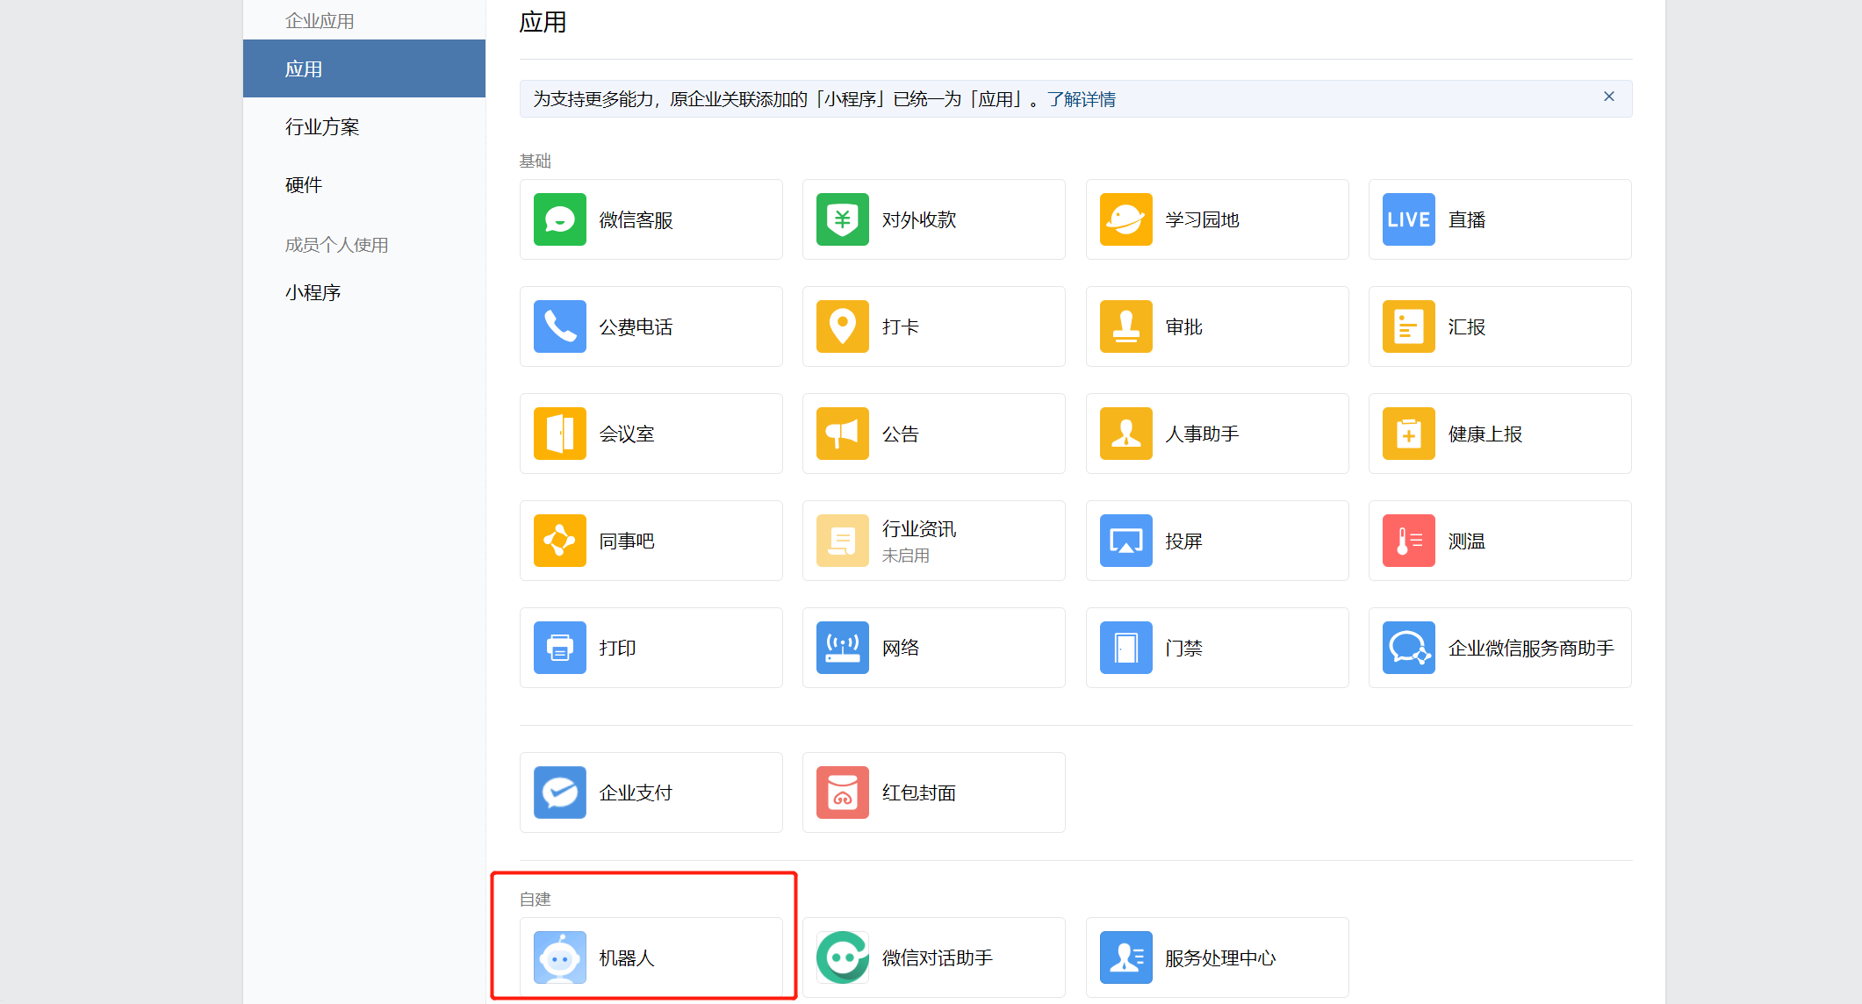
Task: Click the 行业资讯 未启用 card
Action: (933, 541)
